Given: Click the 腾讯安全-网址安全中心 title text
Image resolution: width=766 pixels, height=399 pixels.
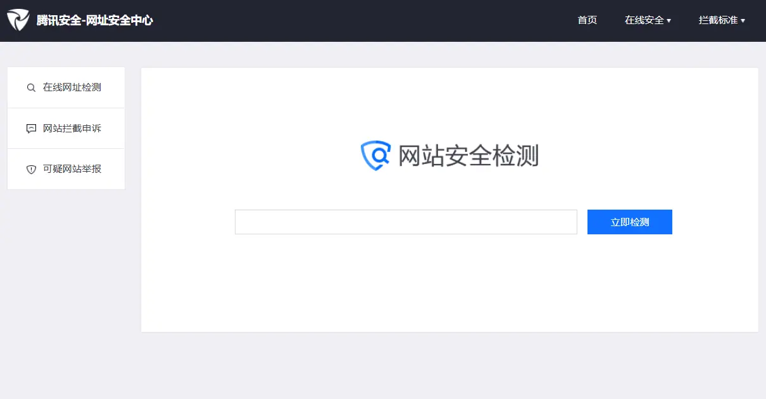Looking at the screenshot, I should 95,20.
